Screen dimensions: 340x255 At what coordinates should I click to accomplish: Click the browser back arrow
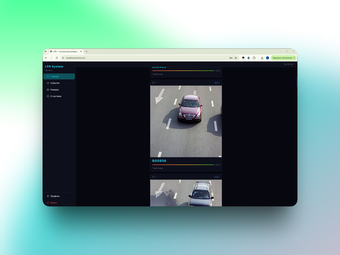[46, 58]
